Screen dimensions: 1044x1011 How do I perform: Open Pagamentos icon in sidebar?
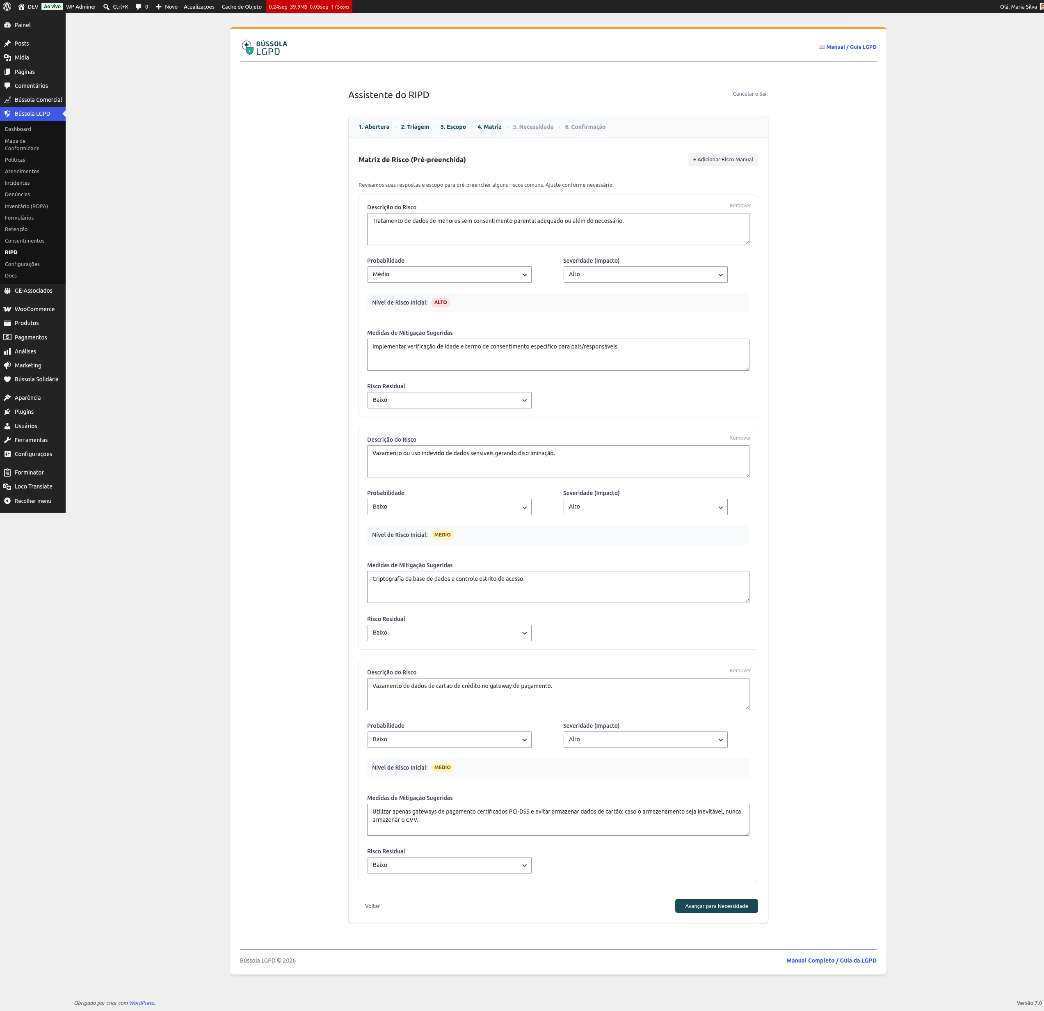coord(7,337)
